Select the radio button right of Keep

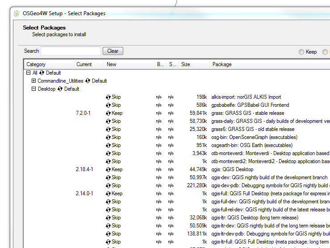click(325, 52)
